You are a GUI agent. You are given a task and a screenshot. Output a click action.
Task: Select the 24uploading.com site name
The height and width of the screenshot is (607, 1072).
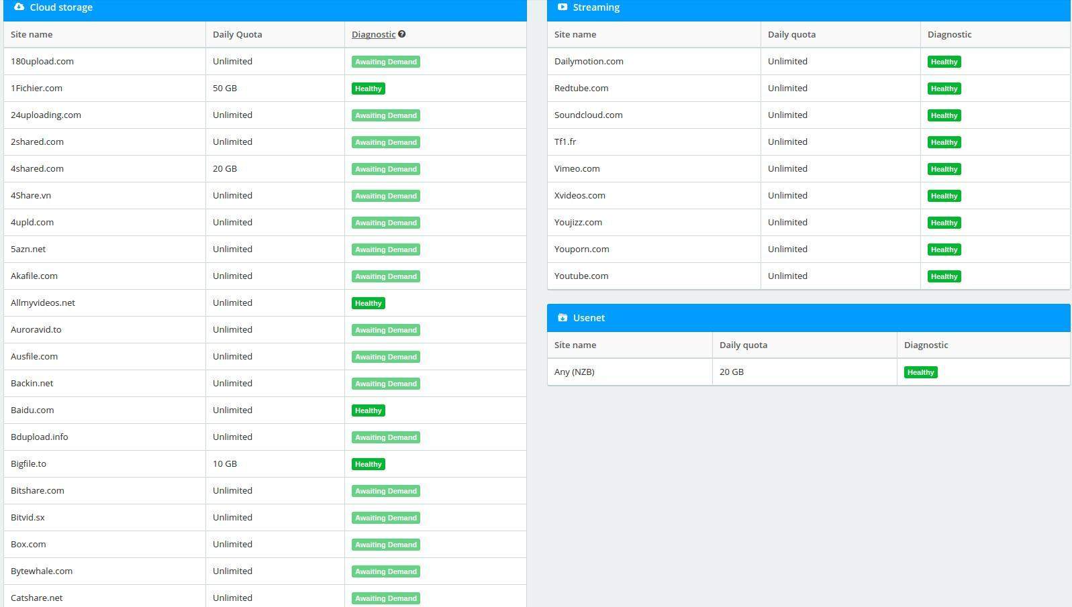[x=46, y=115]
